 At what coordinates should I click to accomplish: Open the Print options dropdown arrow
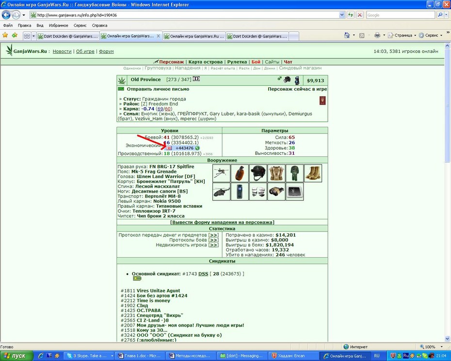click(384, 35)
